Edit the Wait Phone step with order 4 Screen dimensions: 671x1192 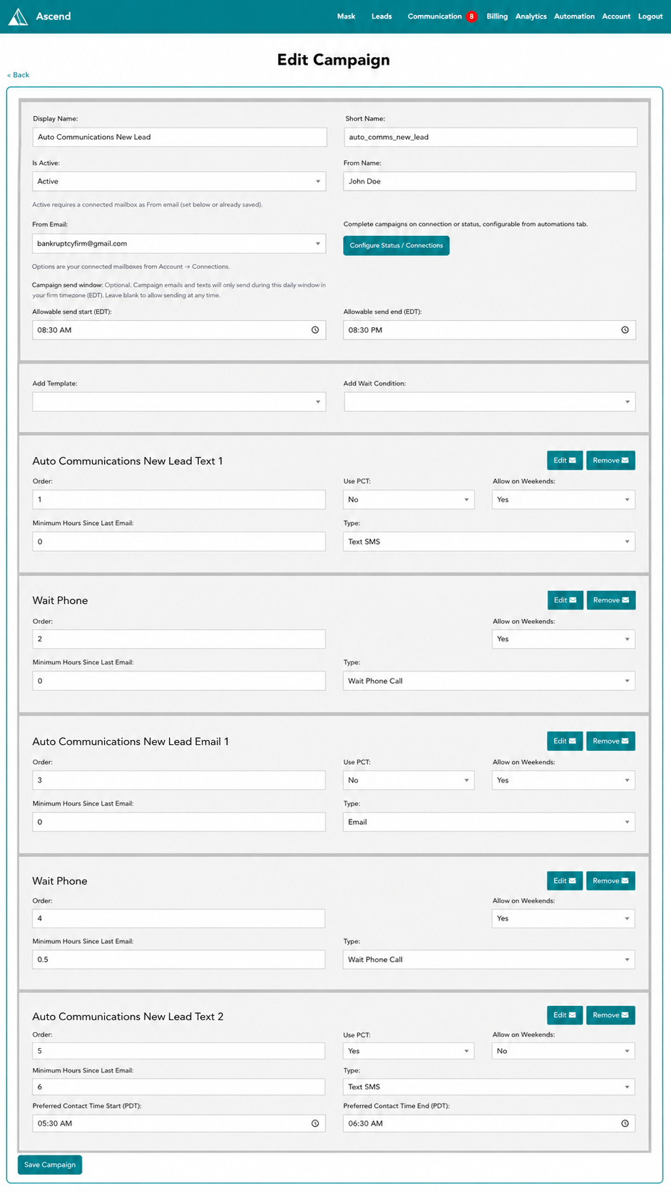pyautogui.click(x=565, y=881)
